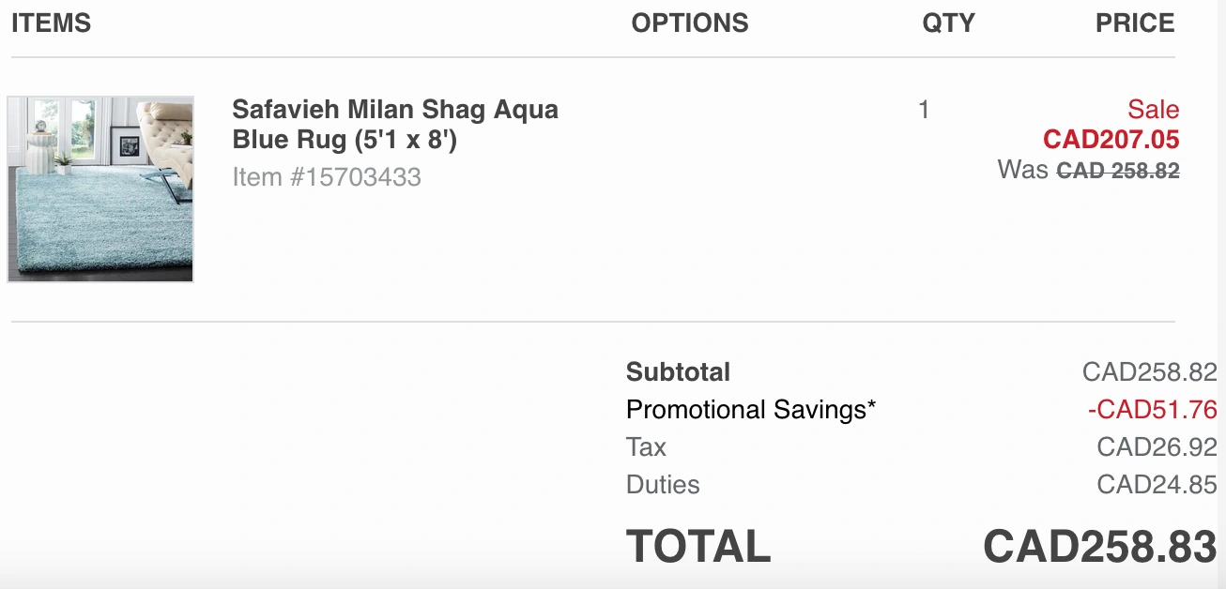Click the struck-through price CAD 258.82
Image resolution: width=1226 pixels, height=589 pixels.
point(1118,171)
